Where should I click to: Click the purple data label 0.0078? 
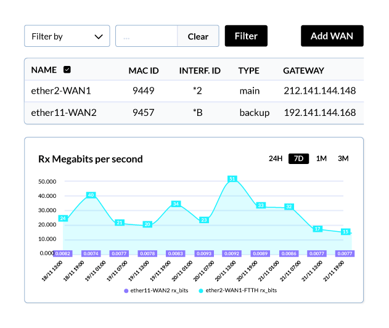coord(147,253)
